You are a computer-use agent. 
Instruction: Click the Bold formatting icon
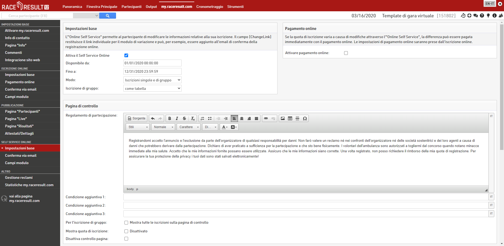tap(170, 119)
